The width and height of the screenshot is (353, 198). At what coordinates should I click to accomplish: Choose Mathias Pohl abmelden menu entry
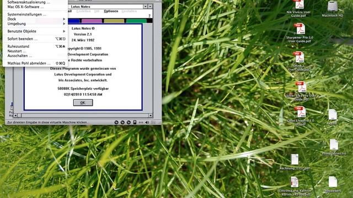click(35, 63)
